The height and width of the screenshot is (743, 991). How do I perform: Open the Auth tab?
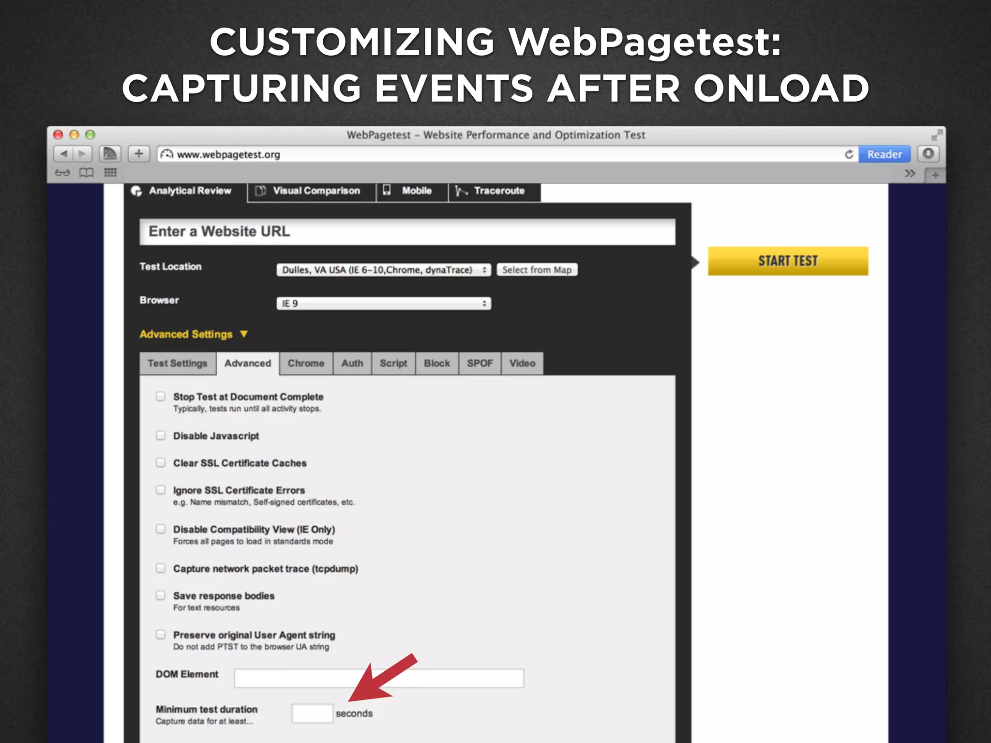click(352, 363)
